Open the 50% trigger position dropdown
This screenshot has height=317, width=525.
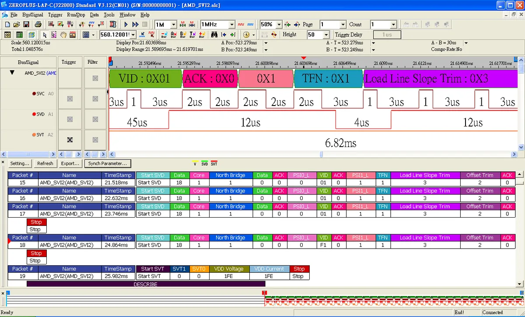[x=279, y=25]
